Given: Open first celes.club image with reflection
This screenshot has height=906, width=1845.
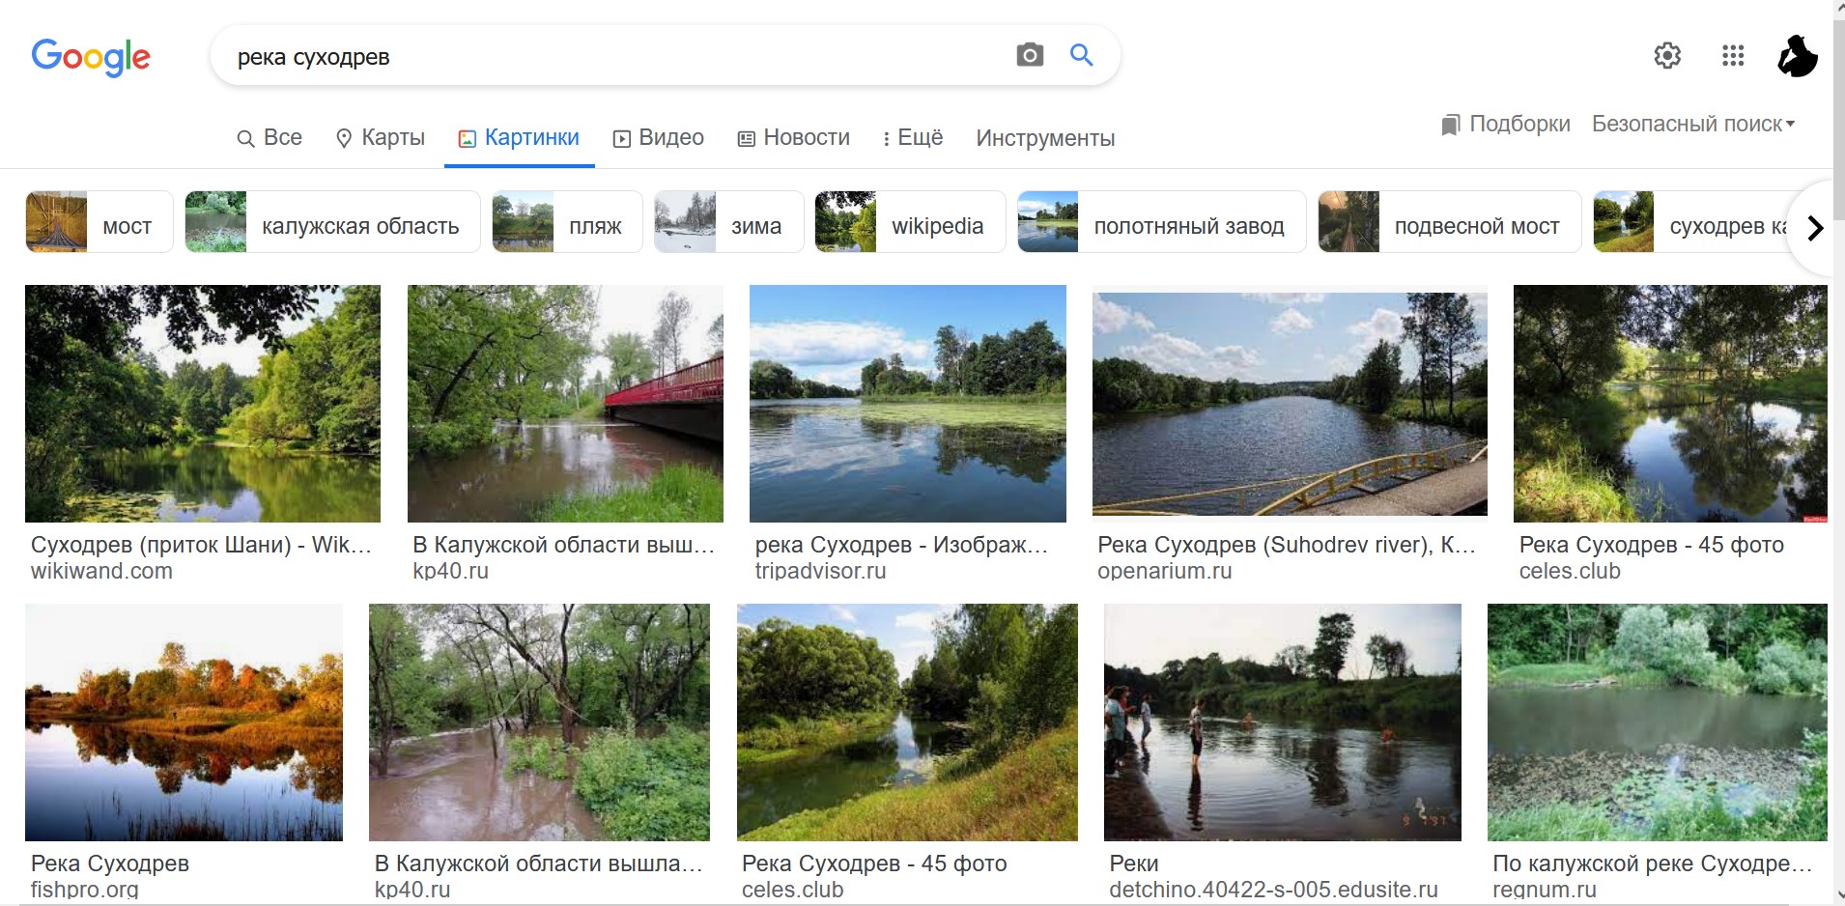Looking at the screenshot, I should point(1670,404).
